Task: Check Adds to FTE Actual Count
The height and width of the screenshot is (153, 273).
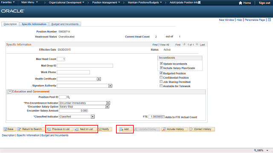Action: 163,117
